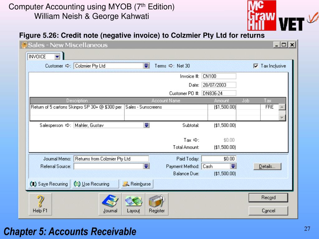This screenshot has width=319, height=239.
Task: Click the Terms arrow icon
Action: (x=171, y=66)
